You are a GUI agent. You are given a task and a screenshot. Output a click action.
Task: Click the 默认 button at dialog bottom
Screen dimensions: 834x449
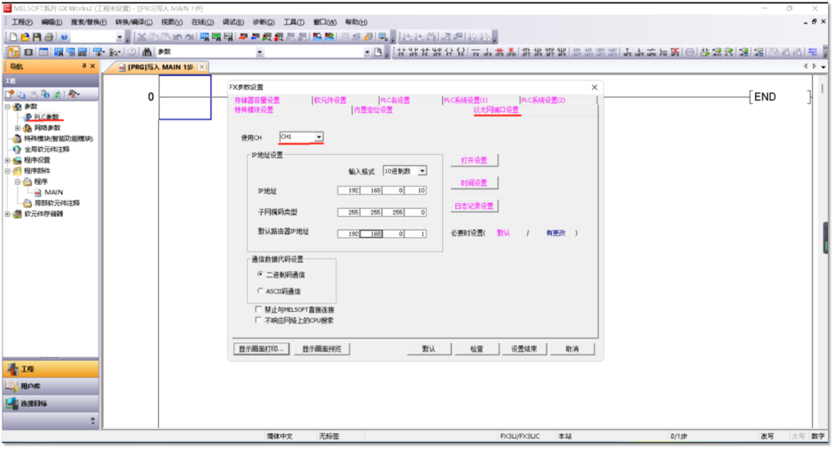(x=429, y=349)
